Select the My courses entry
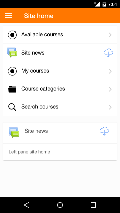This screenshot has width=120, height=213. (x=60, y=71)
